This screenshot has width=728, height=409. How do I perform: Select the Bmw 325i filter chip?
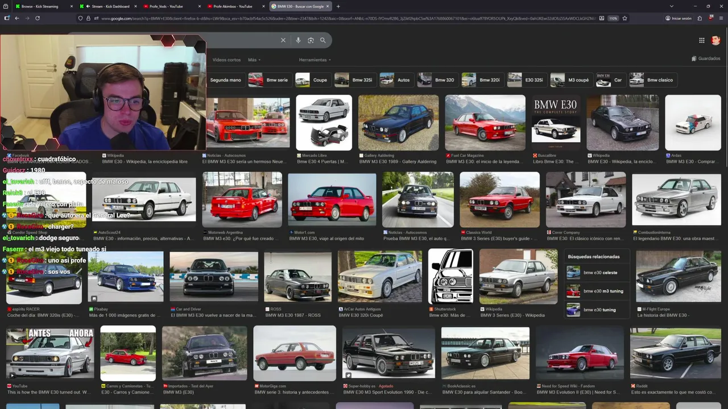pyautogui.click(x=355, y=80)
